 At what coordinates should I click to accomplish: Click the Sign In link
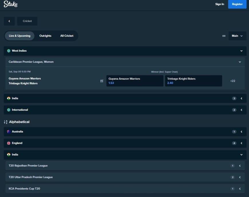[220, 4]
